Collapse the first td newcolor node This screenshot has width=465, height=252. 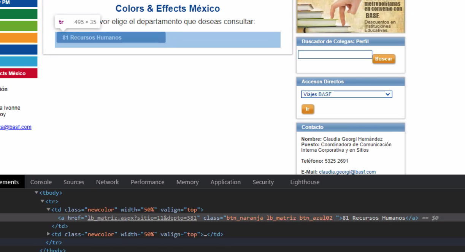[x=48, y=209]
